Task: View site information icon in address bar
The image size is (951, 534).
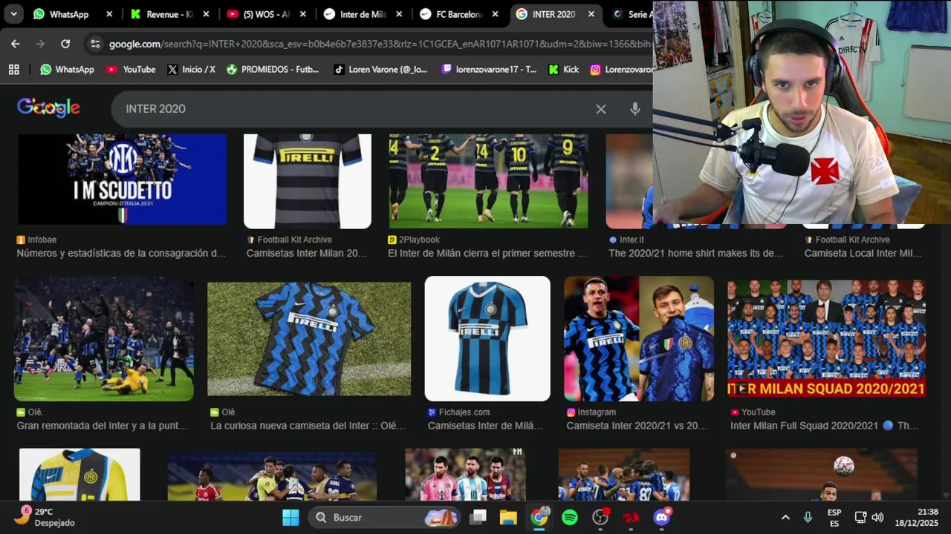Action: [95, 44]
